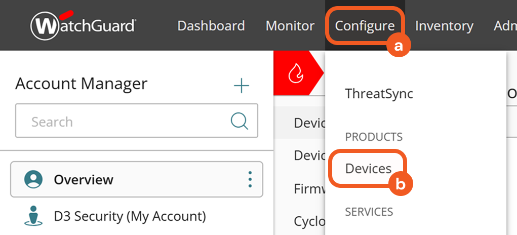Choose Devices under the Products section
The width and height of the screenshot is (517, 235).
tap(368, 169)
